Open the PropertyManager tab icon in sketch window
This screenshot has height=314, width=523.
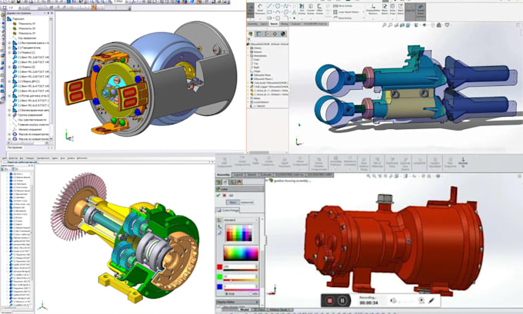click(x=258, y=34)
